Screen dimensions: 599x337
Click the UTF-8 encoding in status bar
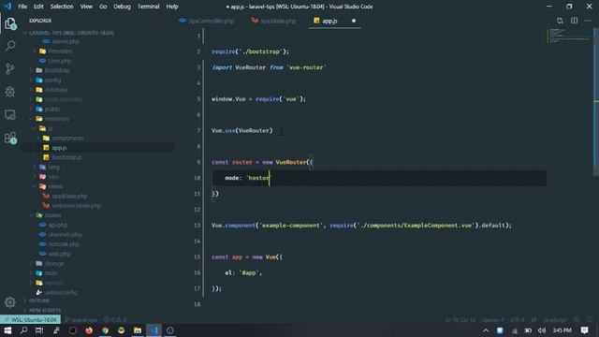click(518, 320)
